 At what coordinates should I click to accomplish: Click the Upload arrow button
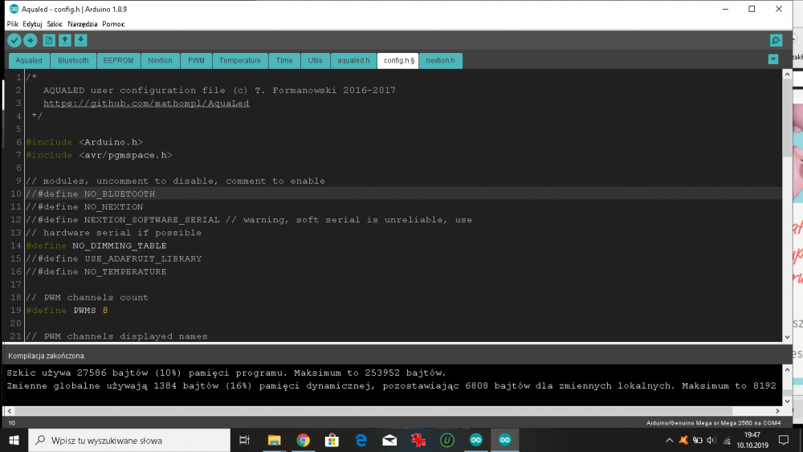tap(31, 40)
